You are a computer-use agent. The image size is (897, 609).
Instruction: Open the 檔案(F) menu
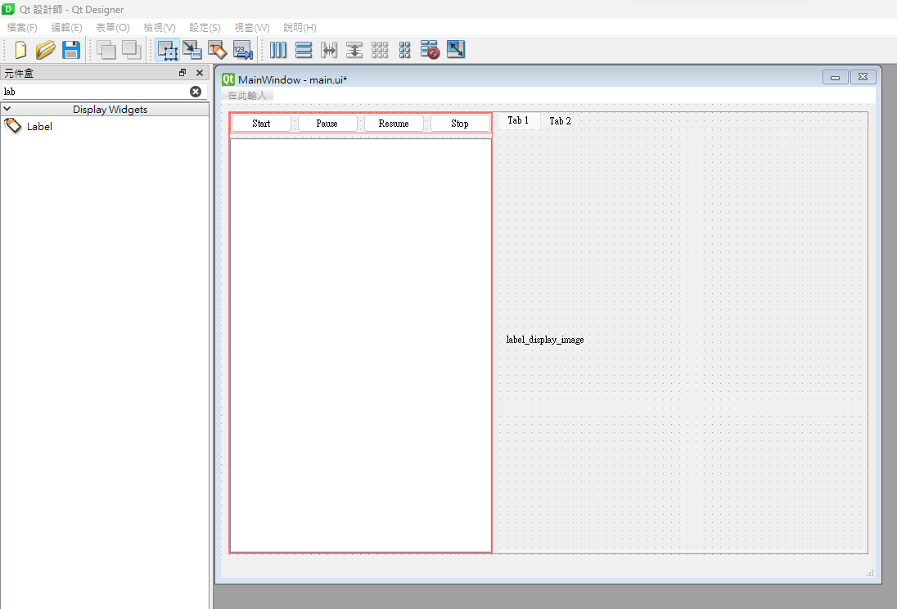click(22, 28)
